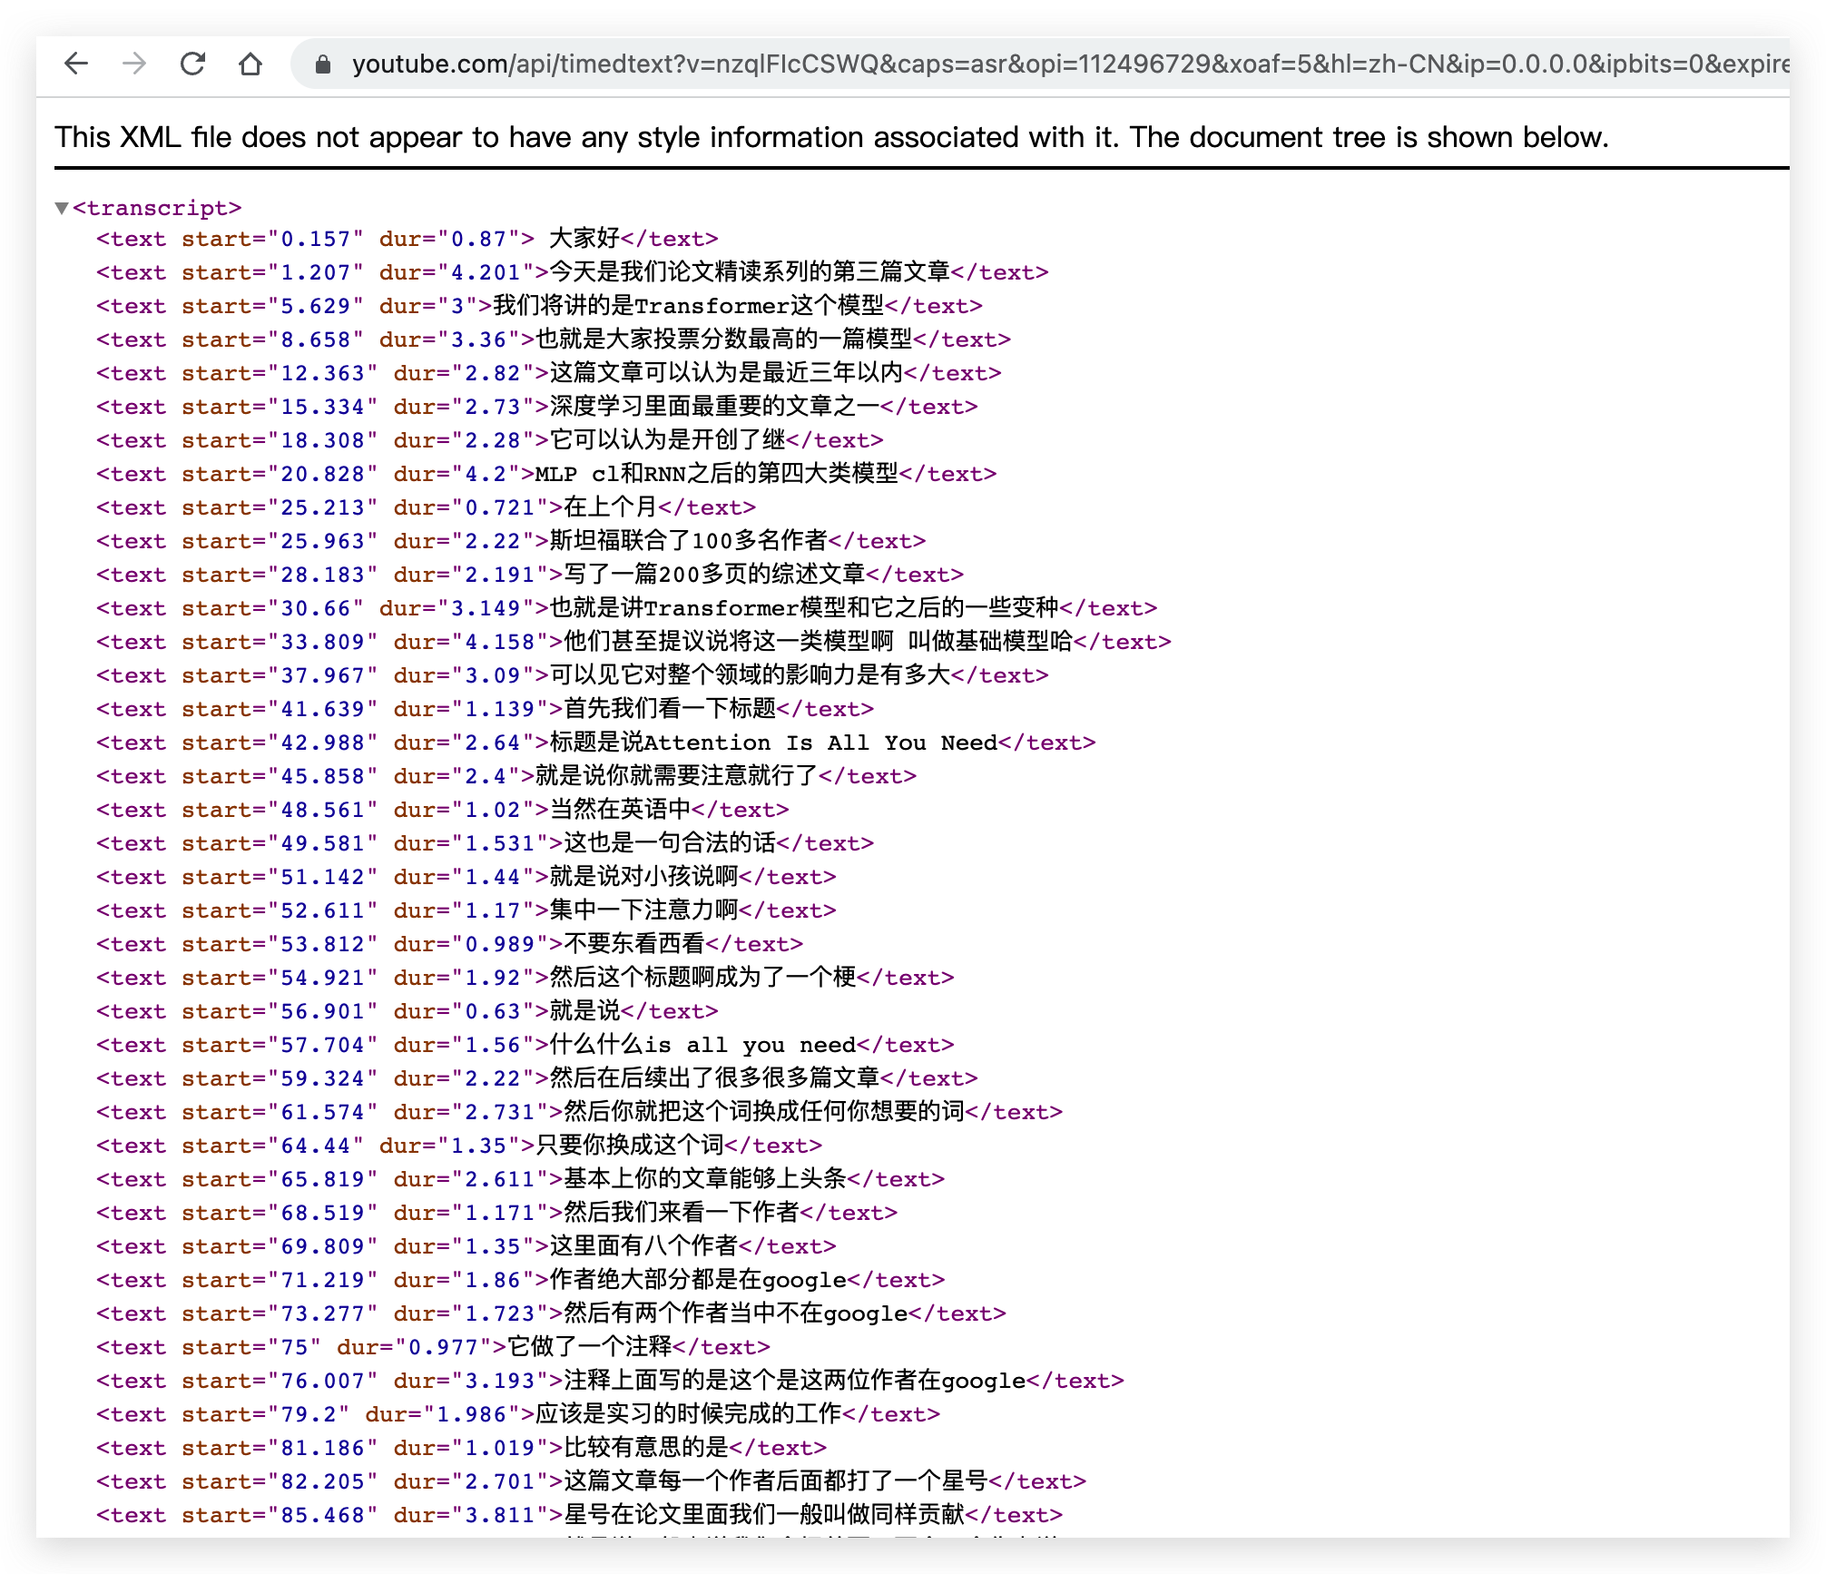This screenshot has height=1574, width=1826.
Task: Go to the home page icon
Action: 250,64
